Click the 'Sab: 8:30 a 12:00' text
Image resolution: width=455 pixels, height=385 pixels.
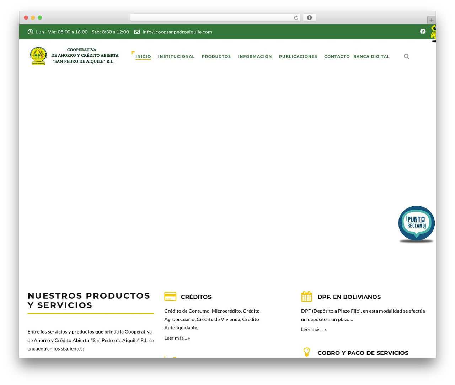point(110,32)
